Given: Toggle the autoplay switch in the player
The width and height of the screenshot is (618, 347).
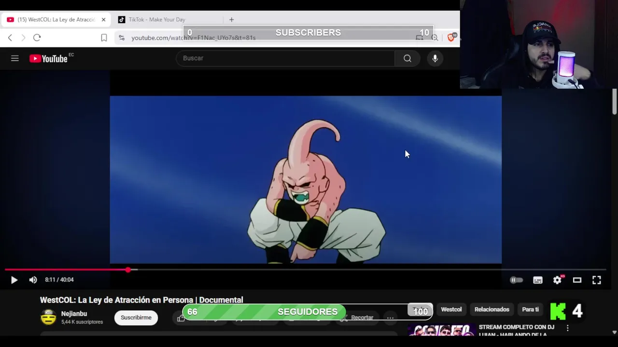Looking at the screenshot, I should click(517, 280).
